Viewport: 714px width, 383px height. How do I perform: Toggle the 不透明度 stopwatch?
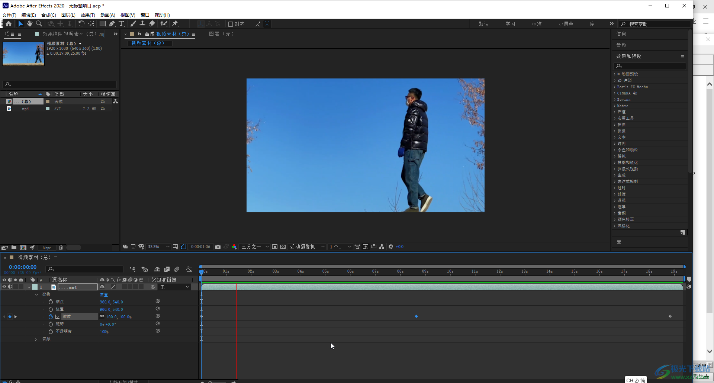tap(51, 332)
